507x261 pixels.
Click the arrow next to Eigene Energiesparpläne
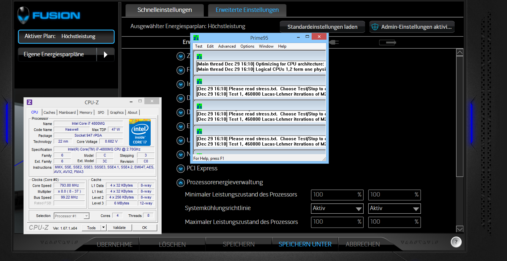(106, 55)
